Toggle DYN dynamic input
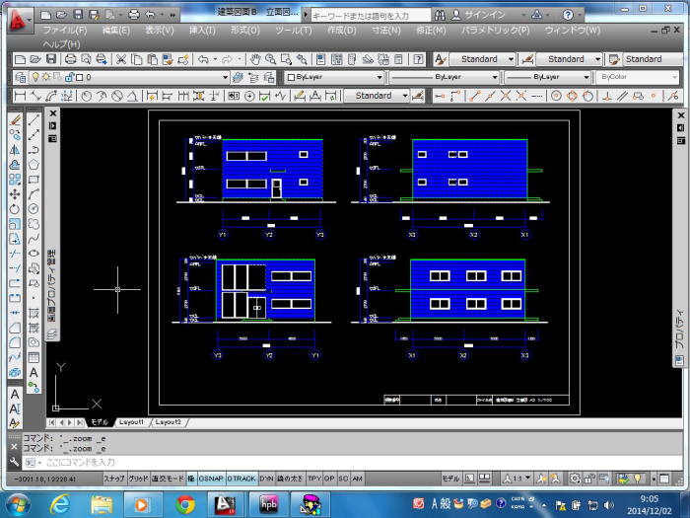The width and height of the screenshot is (690, 518). click(266, 479)
